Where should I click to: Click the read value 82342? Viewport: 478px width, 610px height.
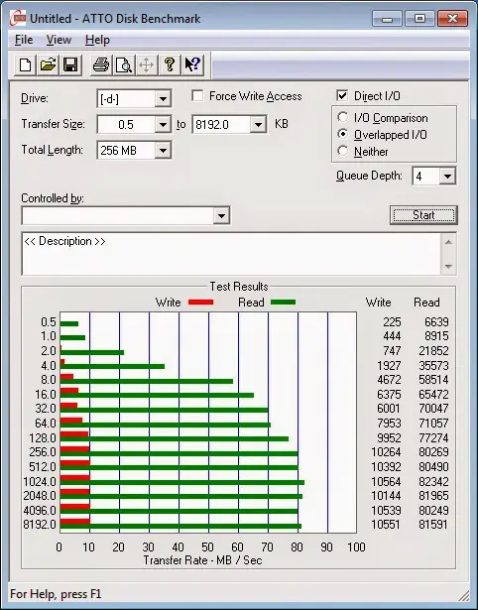pyautogui.click(x=433, y=482)
